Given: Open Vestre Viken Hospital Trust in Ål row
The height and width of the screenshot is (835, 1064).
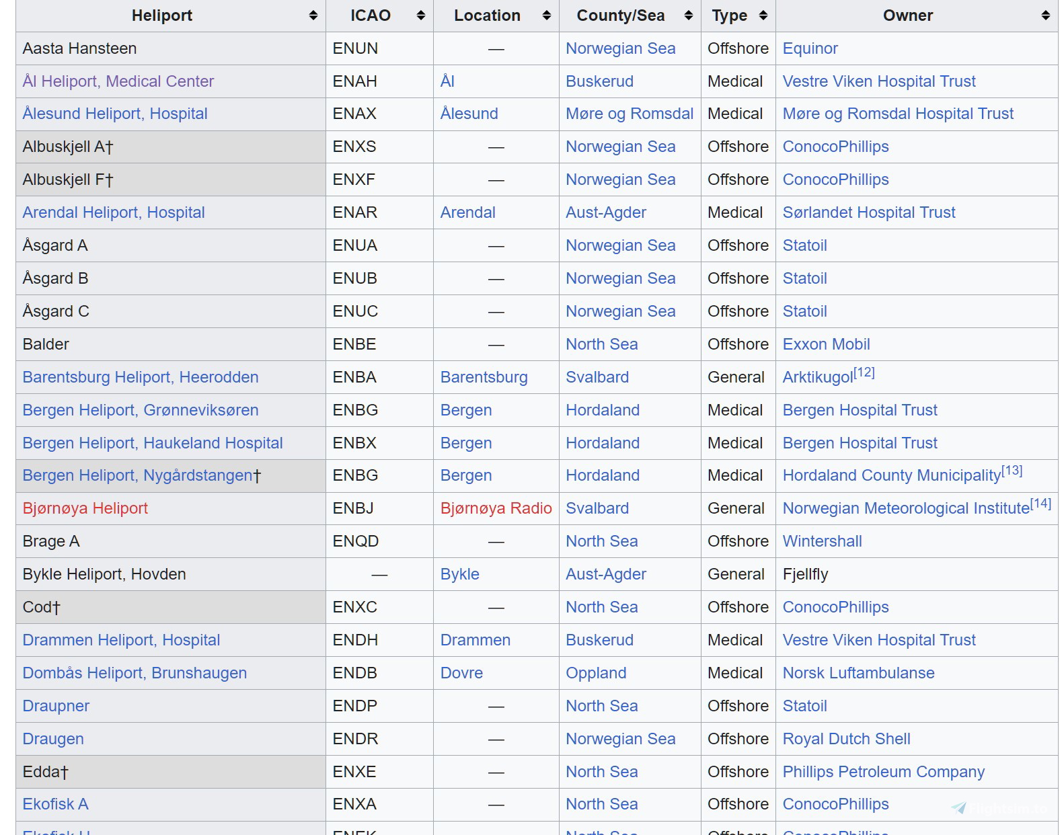Looking at the screenshot, I should click(879, 81).
